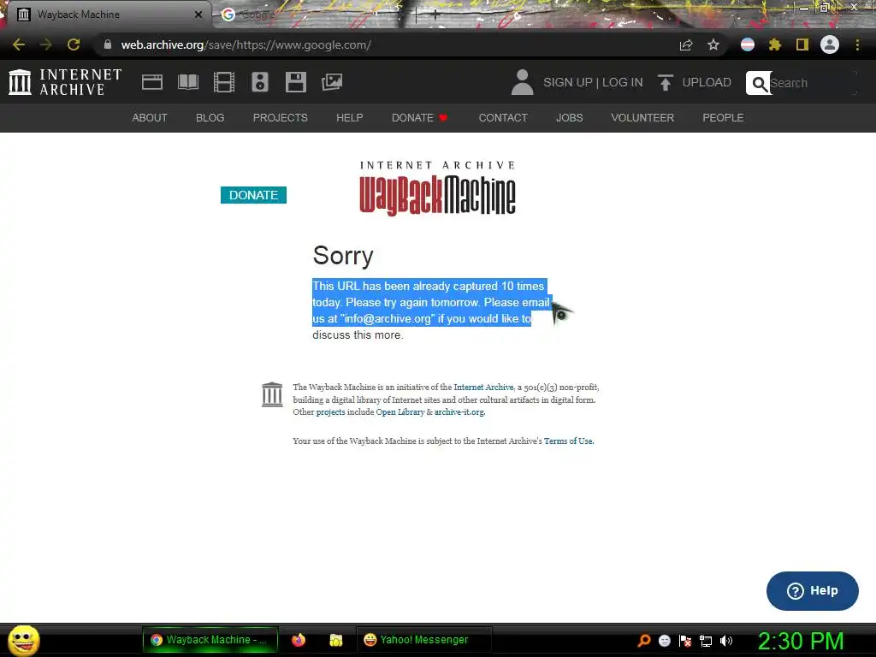Click the SIGN UP link
The width and height of the screenshot is (876, 657).
coord(568,82)
